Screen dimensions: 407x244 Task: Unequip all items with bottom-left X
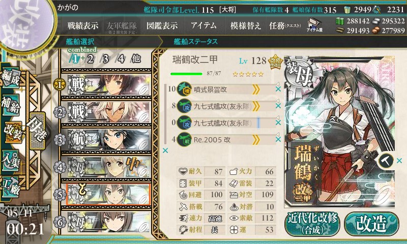pos(165,150)
